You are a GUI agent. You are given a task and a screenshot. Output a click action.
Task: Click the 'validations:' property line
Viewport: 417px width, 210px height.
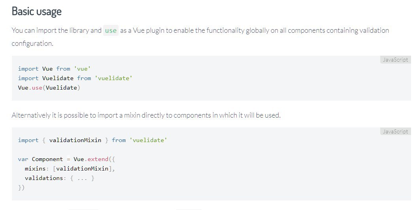click(x=60, y=178)
